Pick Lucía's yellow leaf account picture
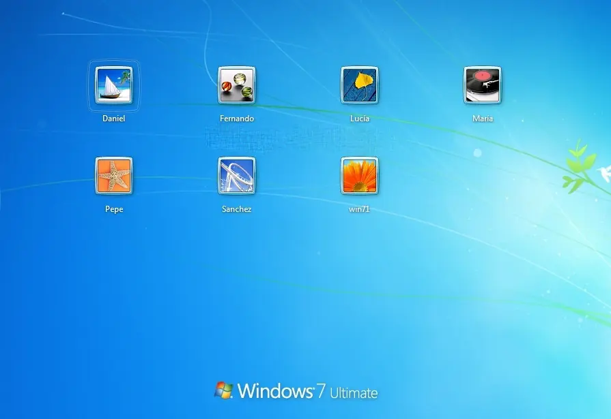 [x=360, y=84]
